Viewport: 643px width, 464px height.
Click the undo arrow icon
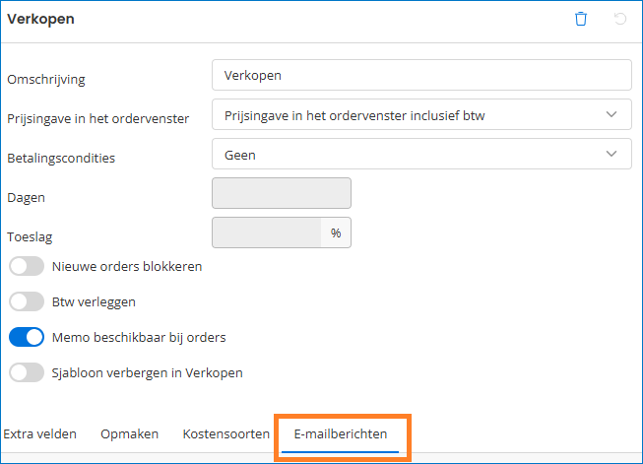point(620,19)
